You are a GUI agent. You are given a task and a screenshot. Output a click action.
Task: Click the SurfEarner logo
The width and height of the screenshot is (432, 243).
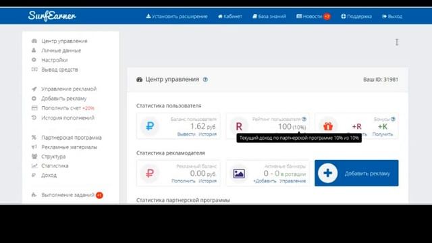(x=52, y=16)
